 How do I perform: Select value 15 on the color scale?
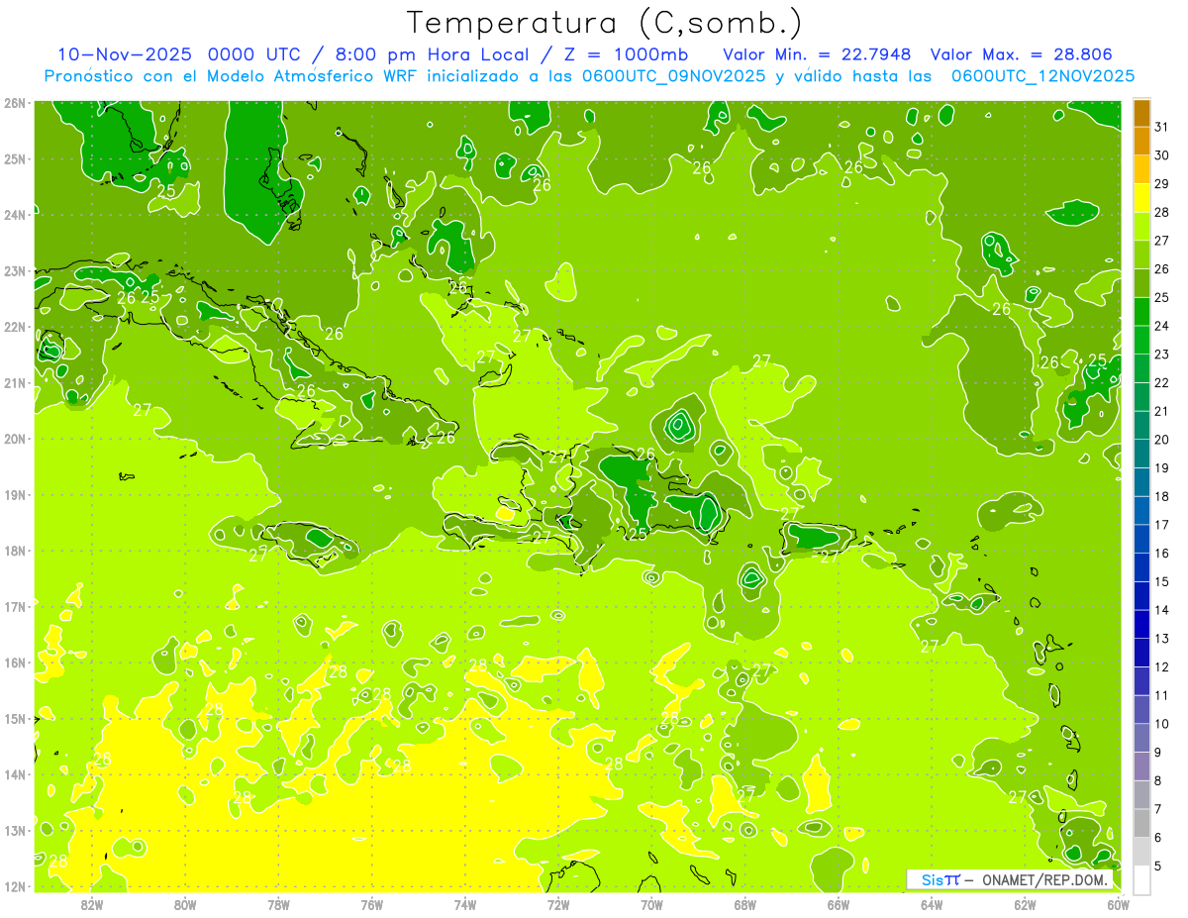(1161, 581)
